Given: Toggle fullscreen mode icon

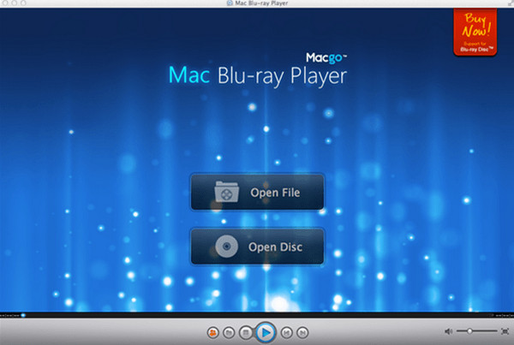Looking at the screenshot, I should pyautogui.click(x=505, y=331).
